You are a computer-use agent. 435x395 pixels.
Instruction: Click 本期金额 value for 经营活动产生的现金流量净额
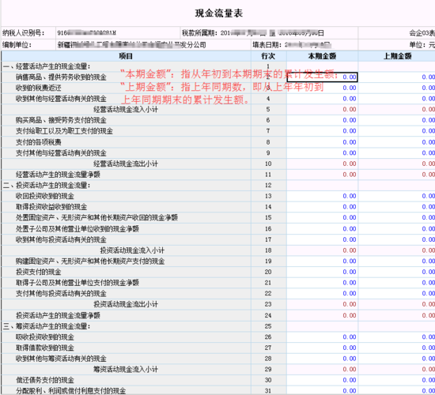[322, 175]
